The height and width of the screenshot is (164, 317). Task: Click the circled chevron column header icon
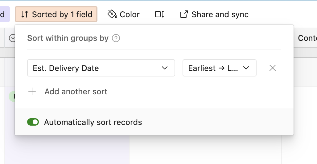coord(12,38)
